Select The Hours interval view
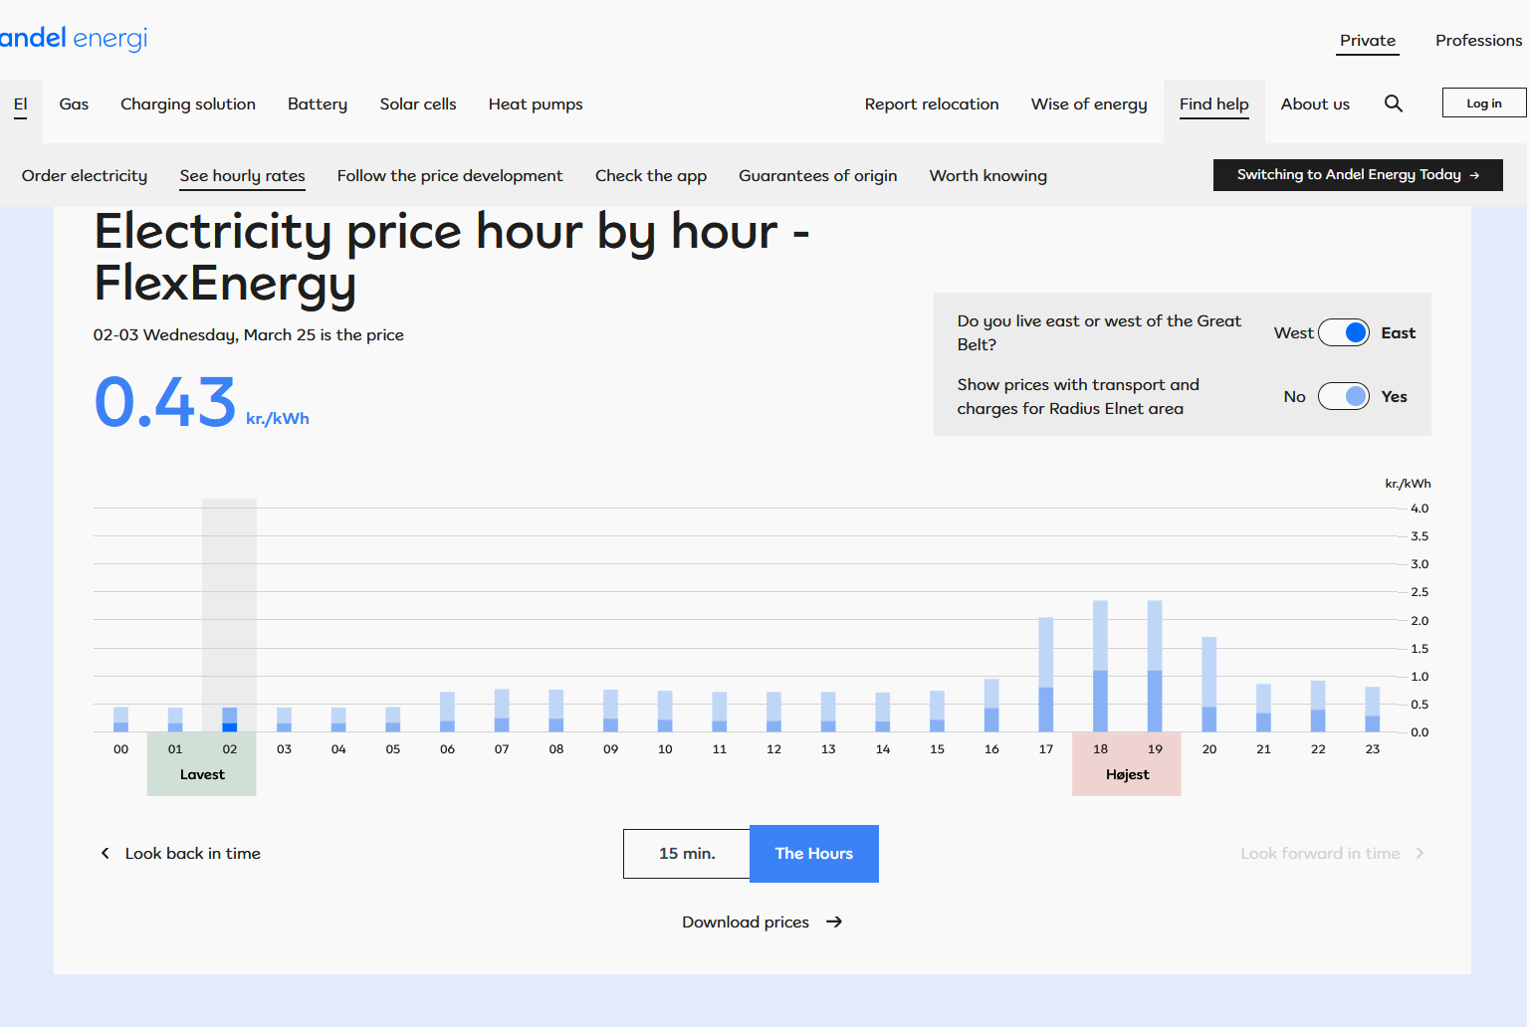 (813, 854)
